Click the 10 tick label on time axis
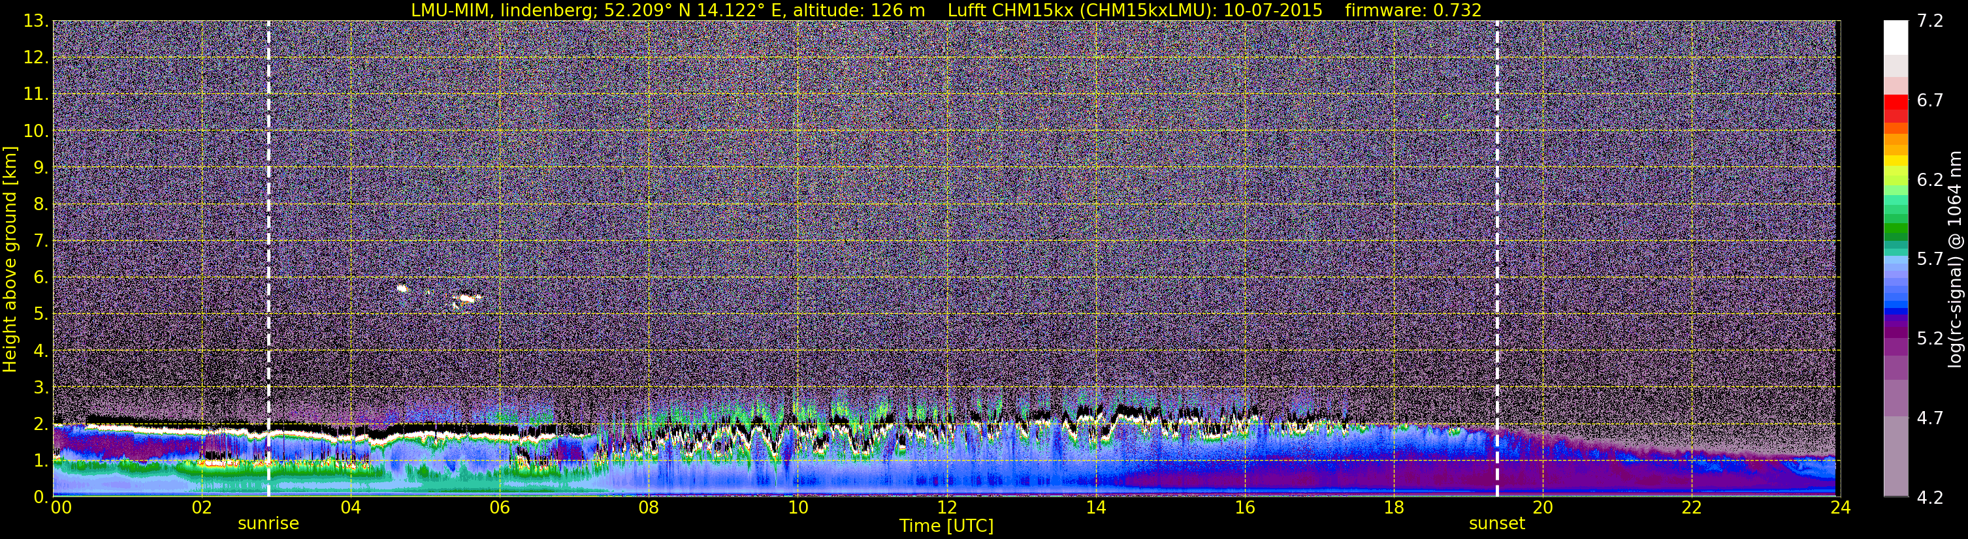The width and height of the screenshot is (1968, 539). [x=798, y=508]
